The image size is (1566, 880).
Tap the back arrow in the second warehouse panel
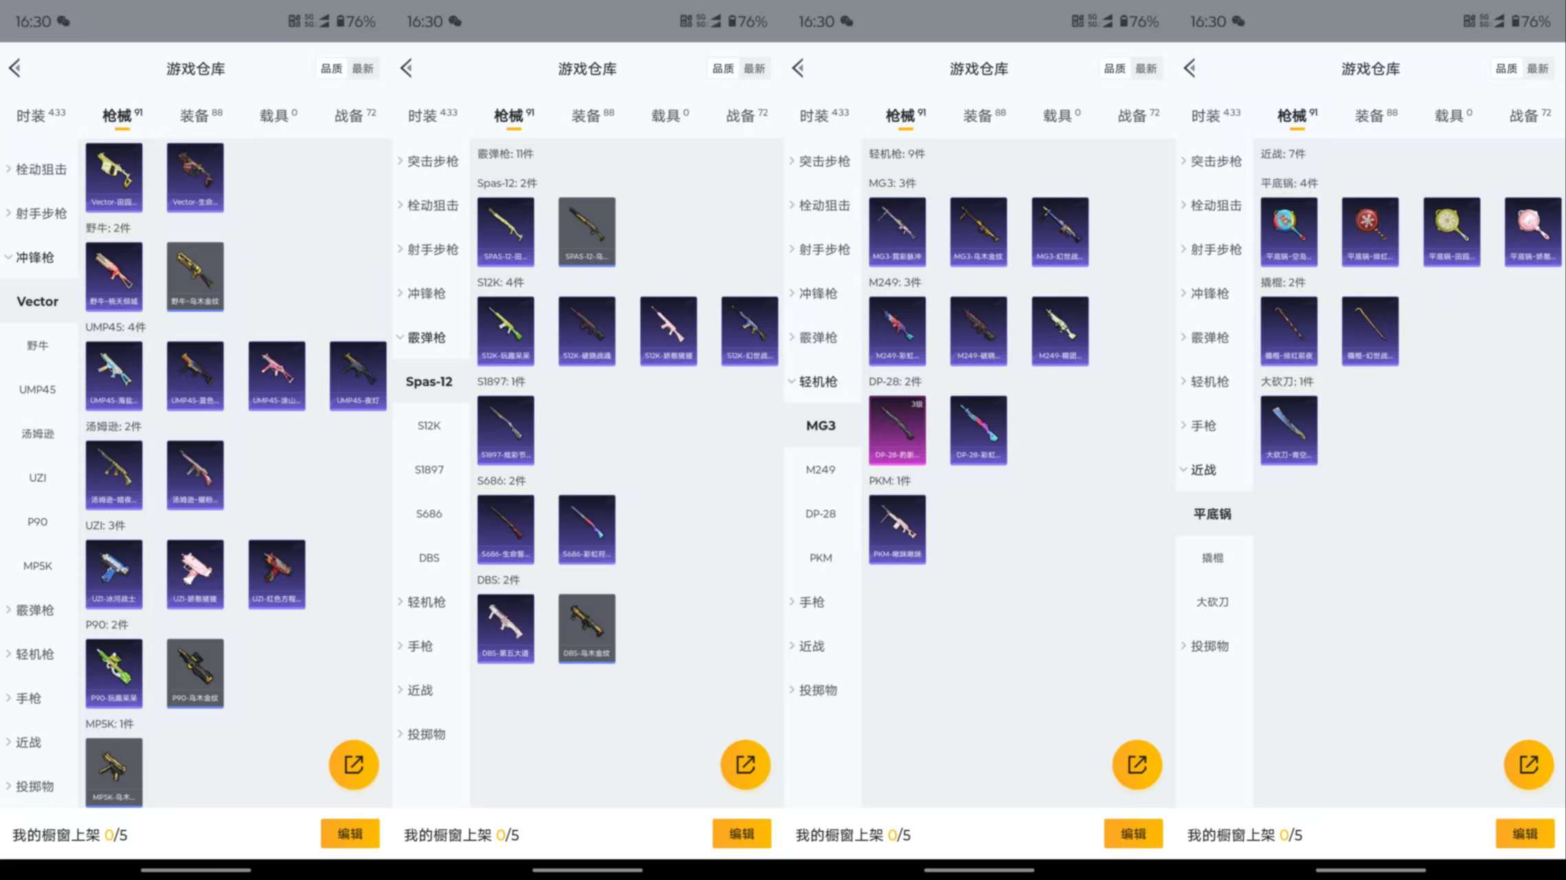pyautogui.click(x=406, y=68)
